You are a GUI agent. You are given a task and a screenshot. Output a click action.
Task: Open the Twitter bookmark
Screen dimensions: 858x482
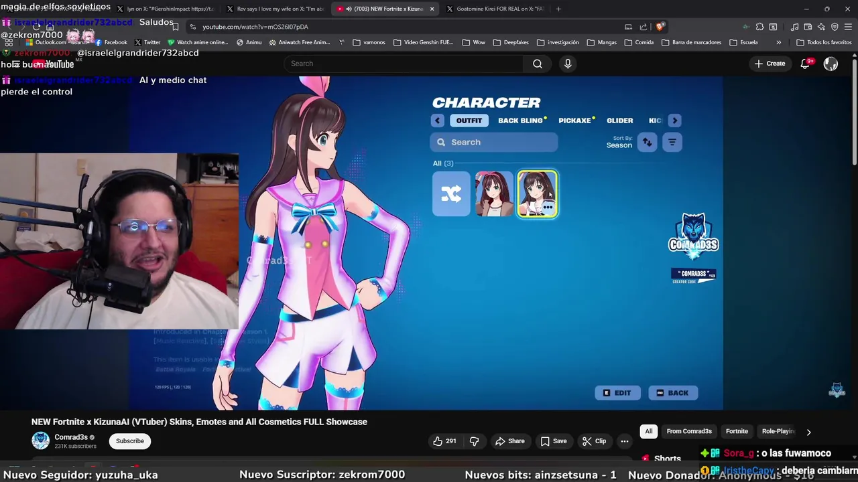[x=147, y=42]
